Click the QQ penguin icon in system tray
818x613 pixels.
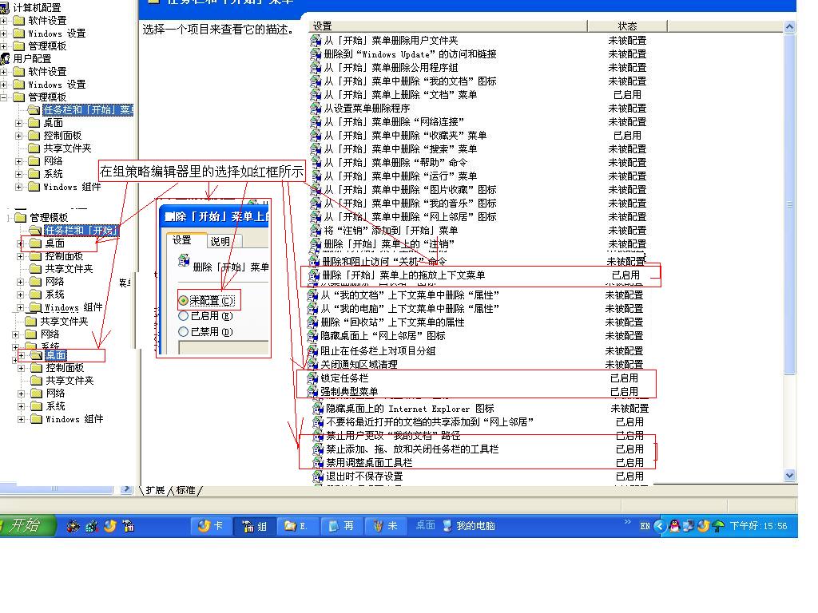pyautogui.click(x=674, y=525)
